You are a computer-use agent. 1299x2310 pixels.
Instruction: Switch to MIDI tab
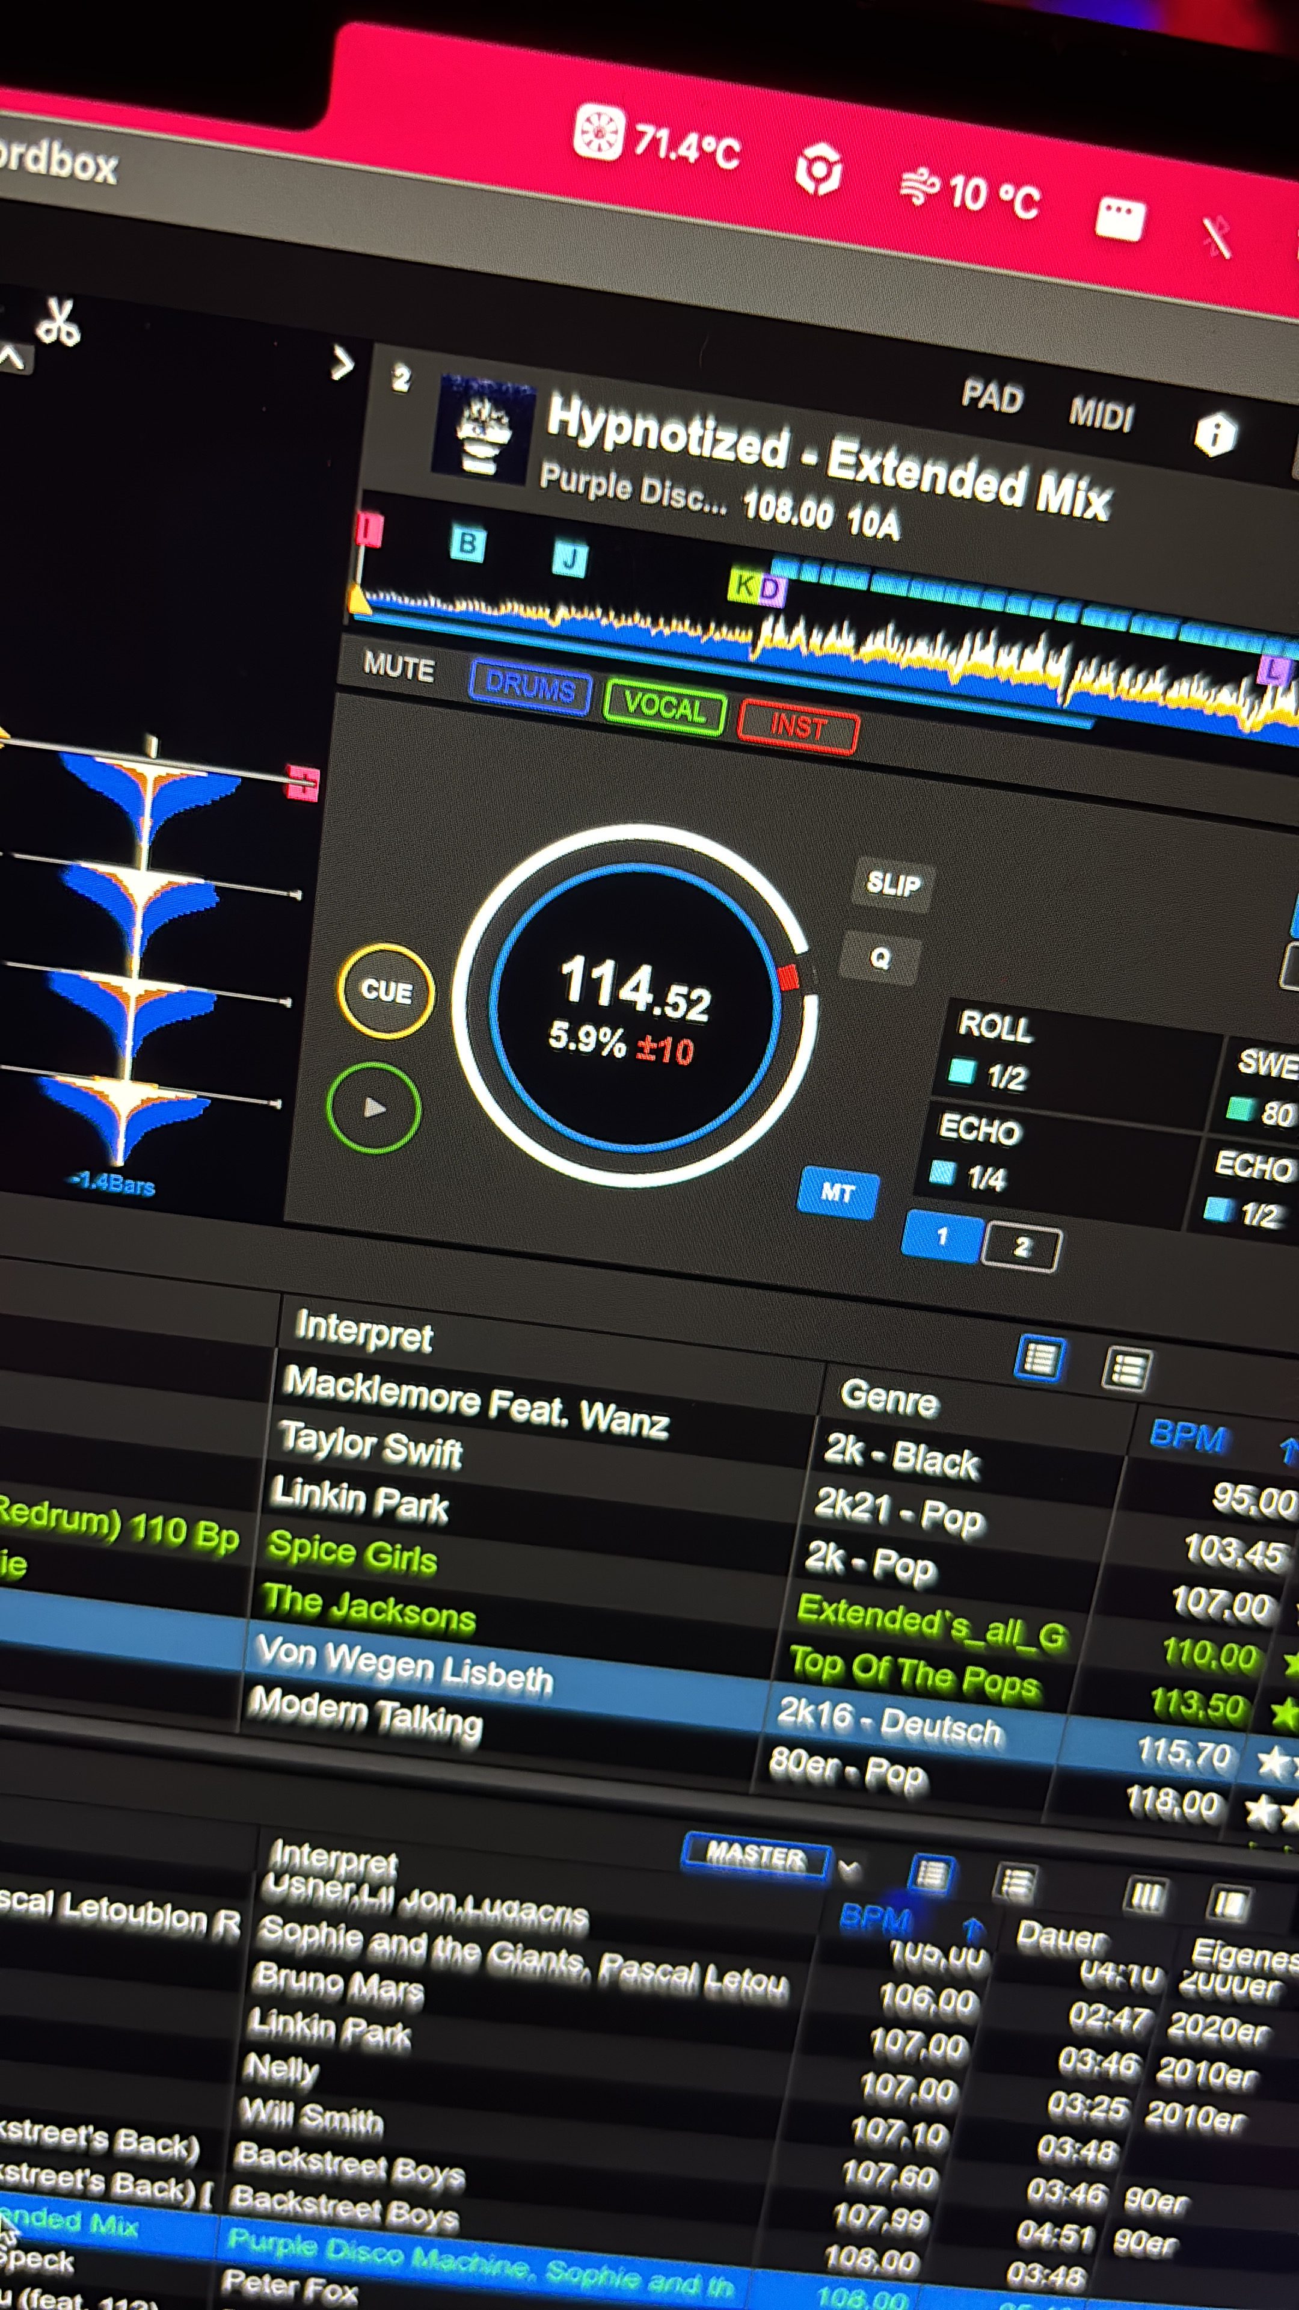[1102, 414]
